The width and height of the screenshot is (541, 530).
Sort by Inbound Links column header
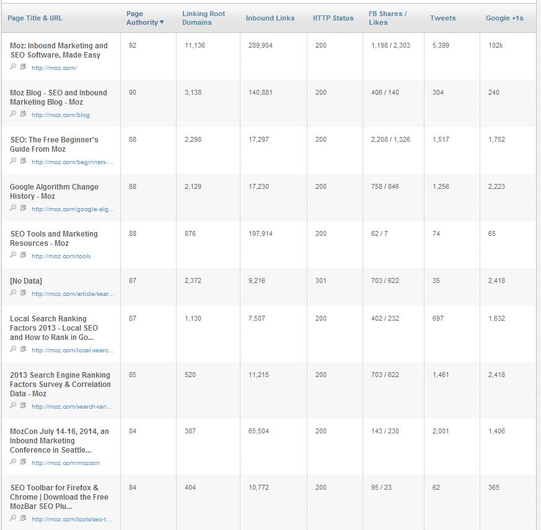pos(270,18)
